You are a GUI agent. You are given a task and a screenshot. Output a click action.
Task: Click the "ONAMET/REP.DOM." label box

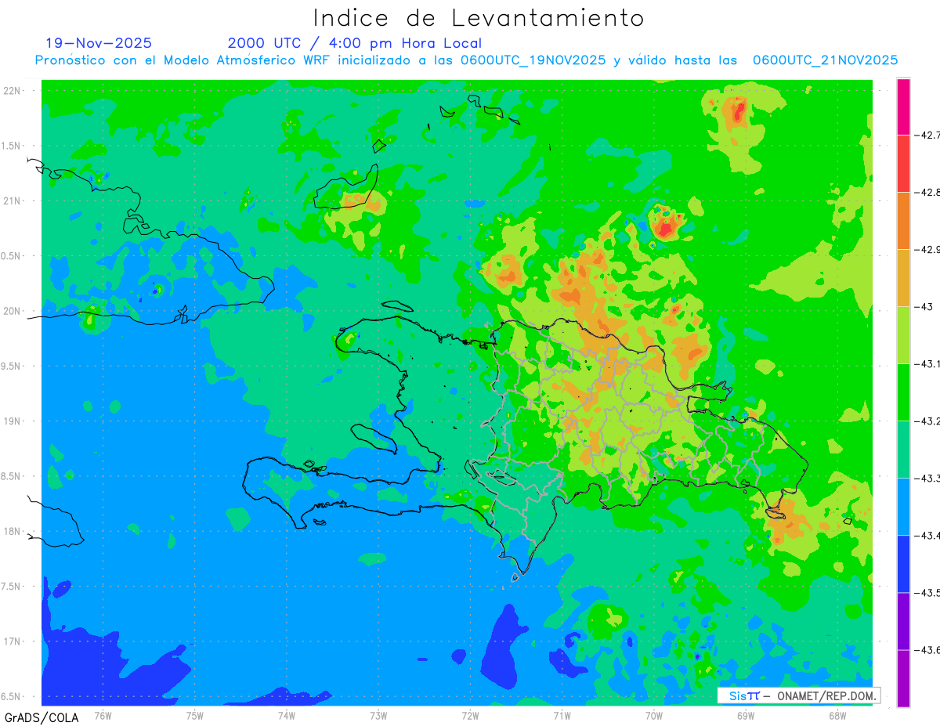pos(798,695)
